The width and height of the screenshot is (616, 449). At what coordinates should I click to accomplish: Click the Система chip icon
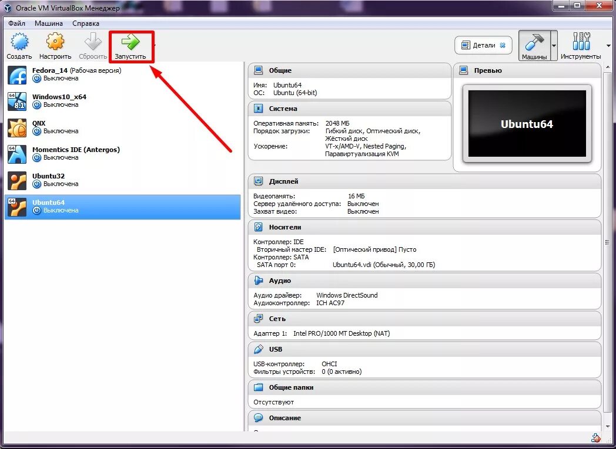point(258,109)
